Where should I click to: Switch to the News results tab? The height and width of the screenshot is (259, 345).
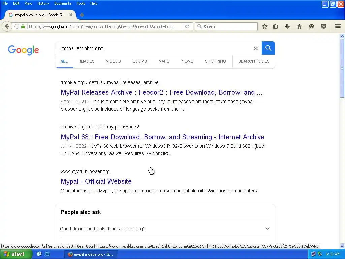point(187,61)
